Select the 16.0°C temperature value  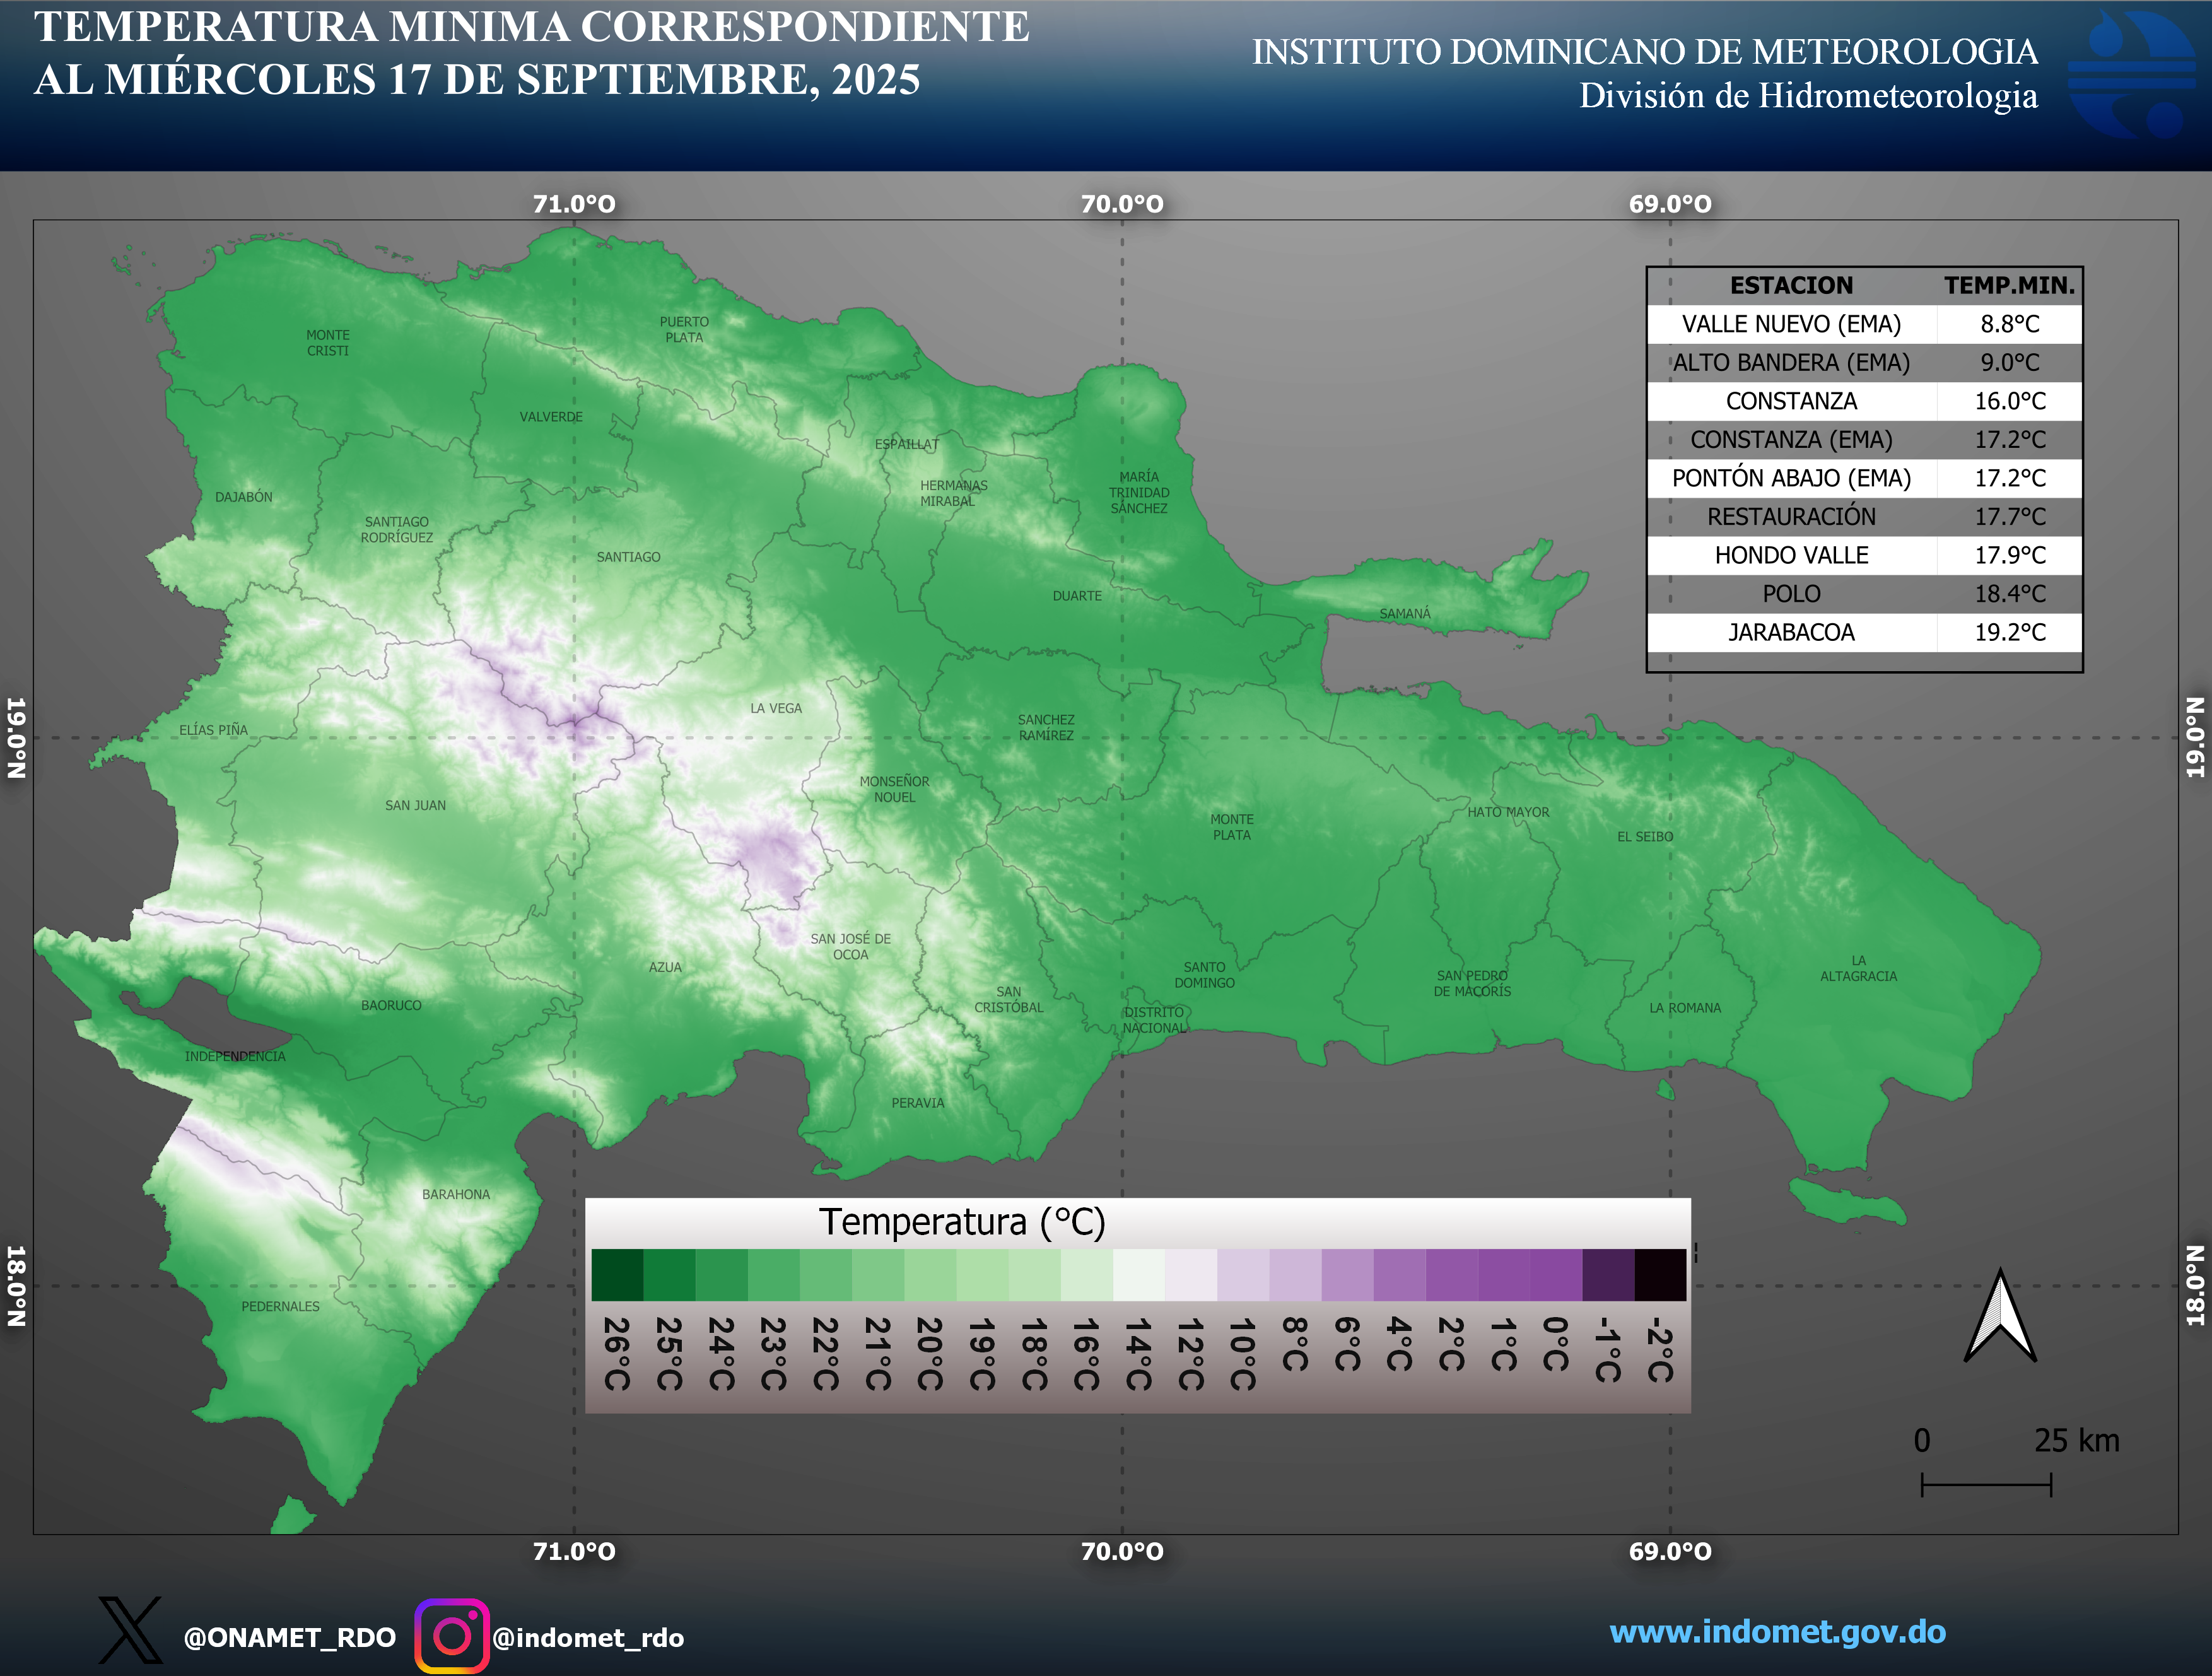click(x=2009, y=401)
